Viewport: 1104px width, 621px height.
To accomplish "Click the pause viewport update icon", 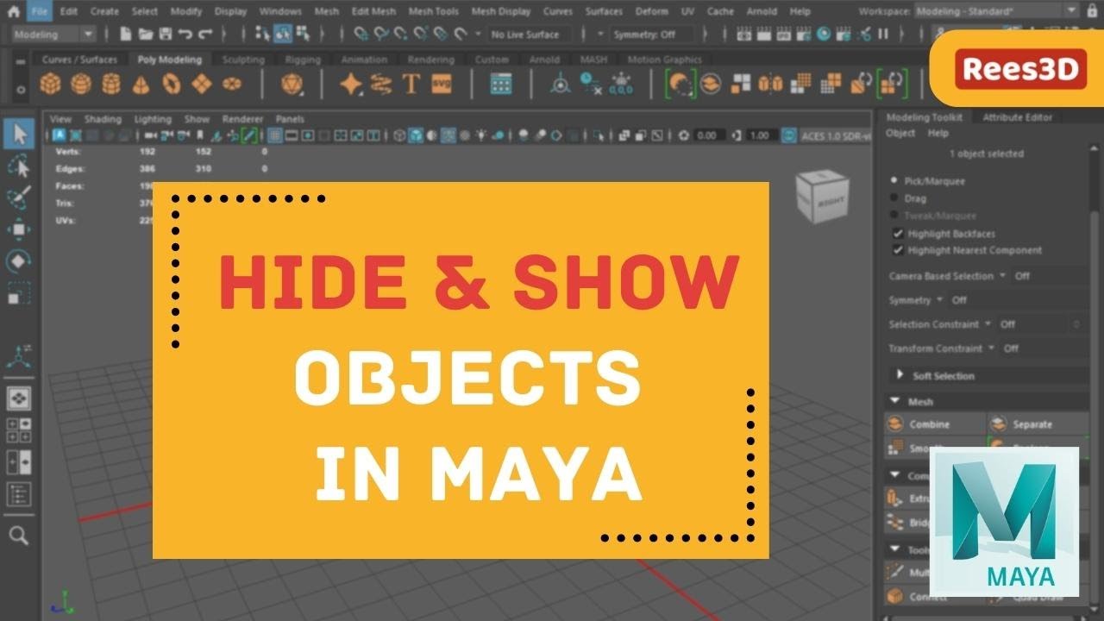I will [x=883, y=34].
